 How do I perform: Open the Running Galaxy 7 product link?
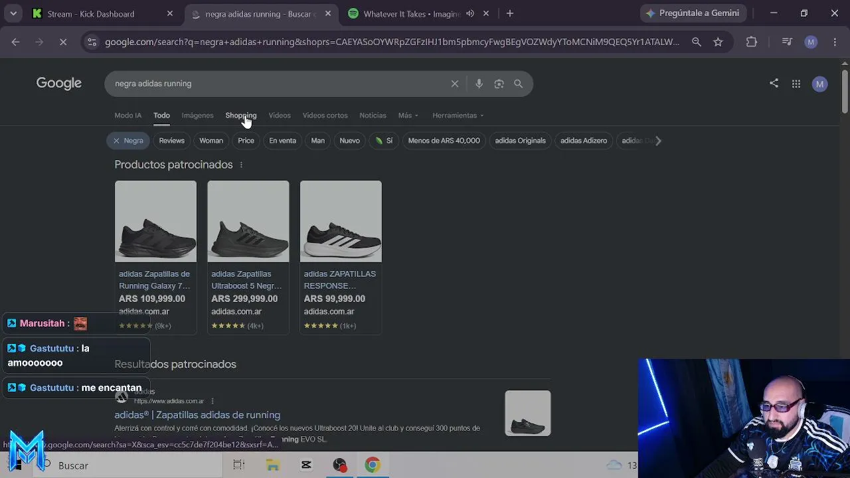point(154,280)
